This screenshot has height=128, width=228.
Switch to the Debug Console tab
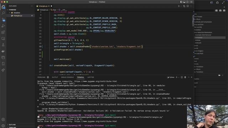click(67, 77)
